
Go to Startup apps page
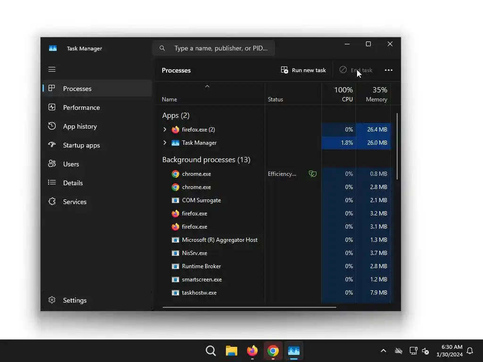[x=97, y=145]
